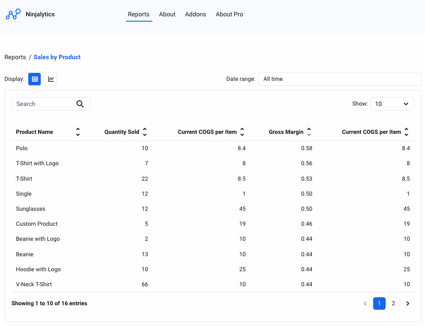This screenshot has width=425, height=330.
Task: Go to page 2 of results
Action: 393,303
